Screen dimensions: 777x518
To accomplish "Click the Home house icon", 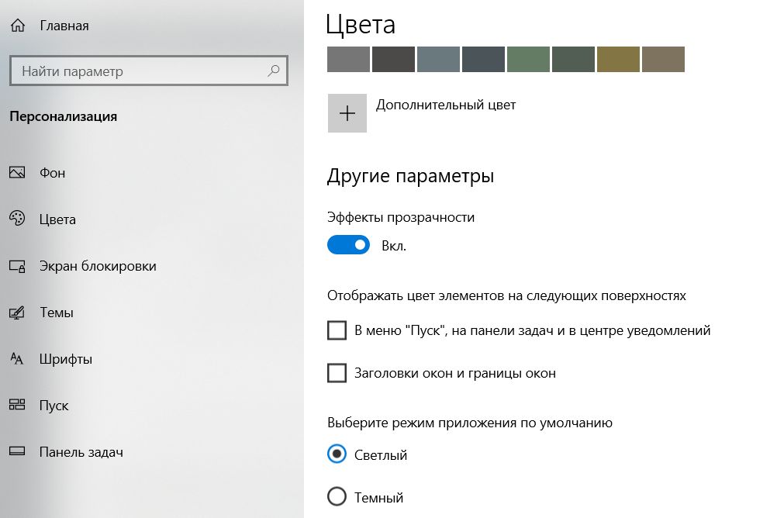I will 17,26.
